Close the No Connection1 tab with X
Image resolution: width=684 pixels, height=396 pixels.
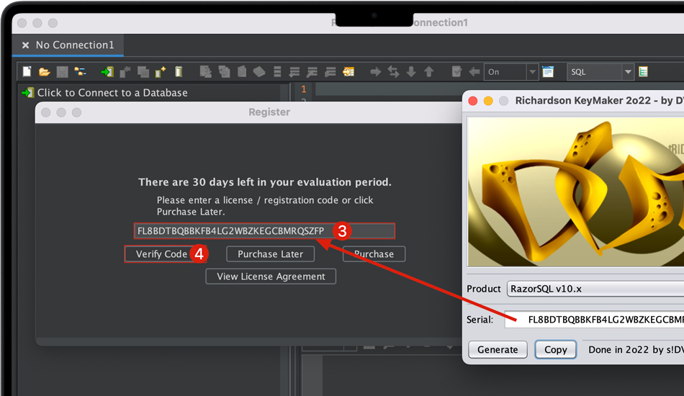click(x=25, y=45)
